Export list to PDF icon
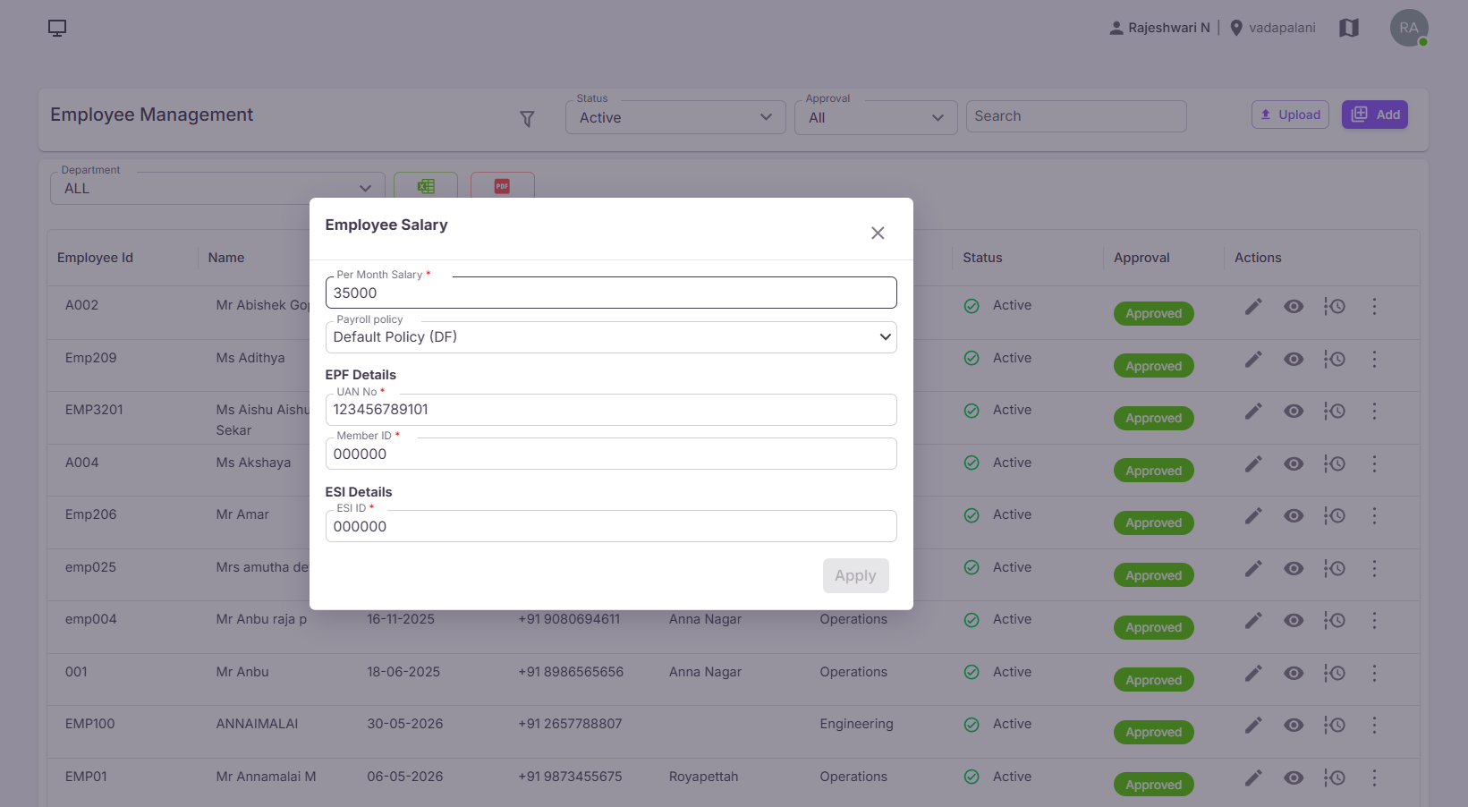Viewport: 1468px width, 807px height. click(502, 186)
